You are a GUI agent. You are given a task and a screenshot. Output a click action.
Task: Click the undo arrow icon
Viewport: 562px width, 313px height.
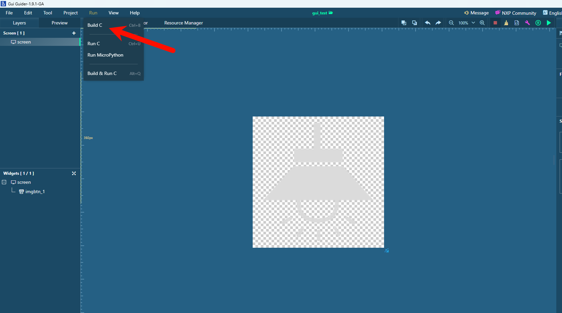tap(428, 23)
